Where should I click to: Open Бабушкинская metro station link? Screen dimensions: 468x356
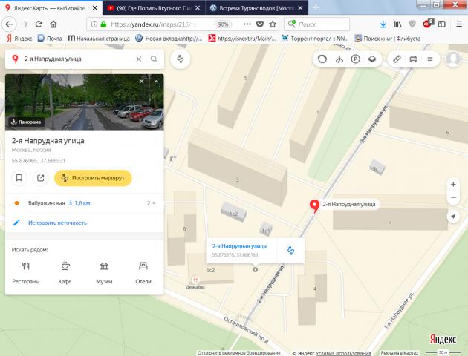(x=46, y=203)
